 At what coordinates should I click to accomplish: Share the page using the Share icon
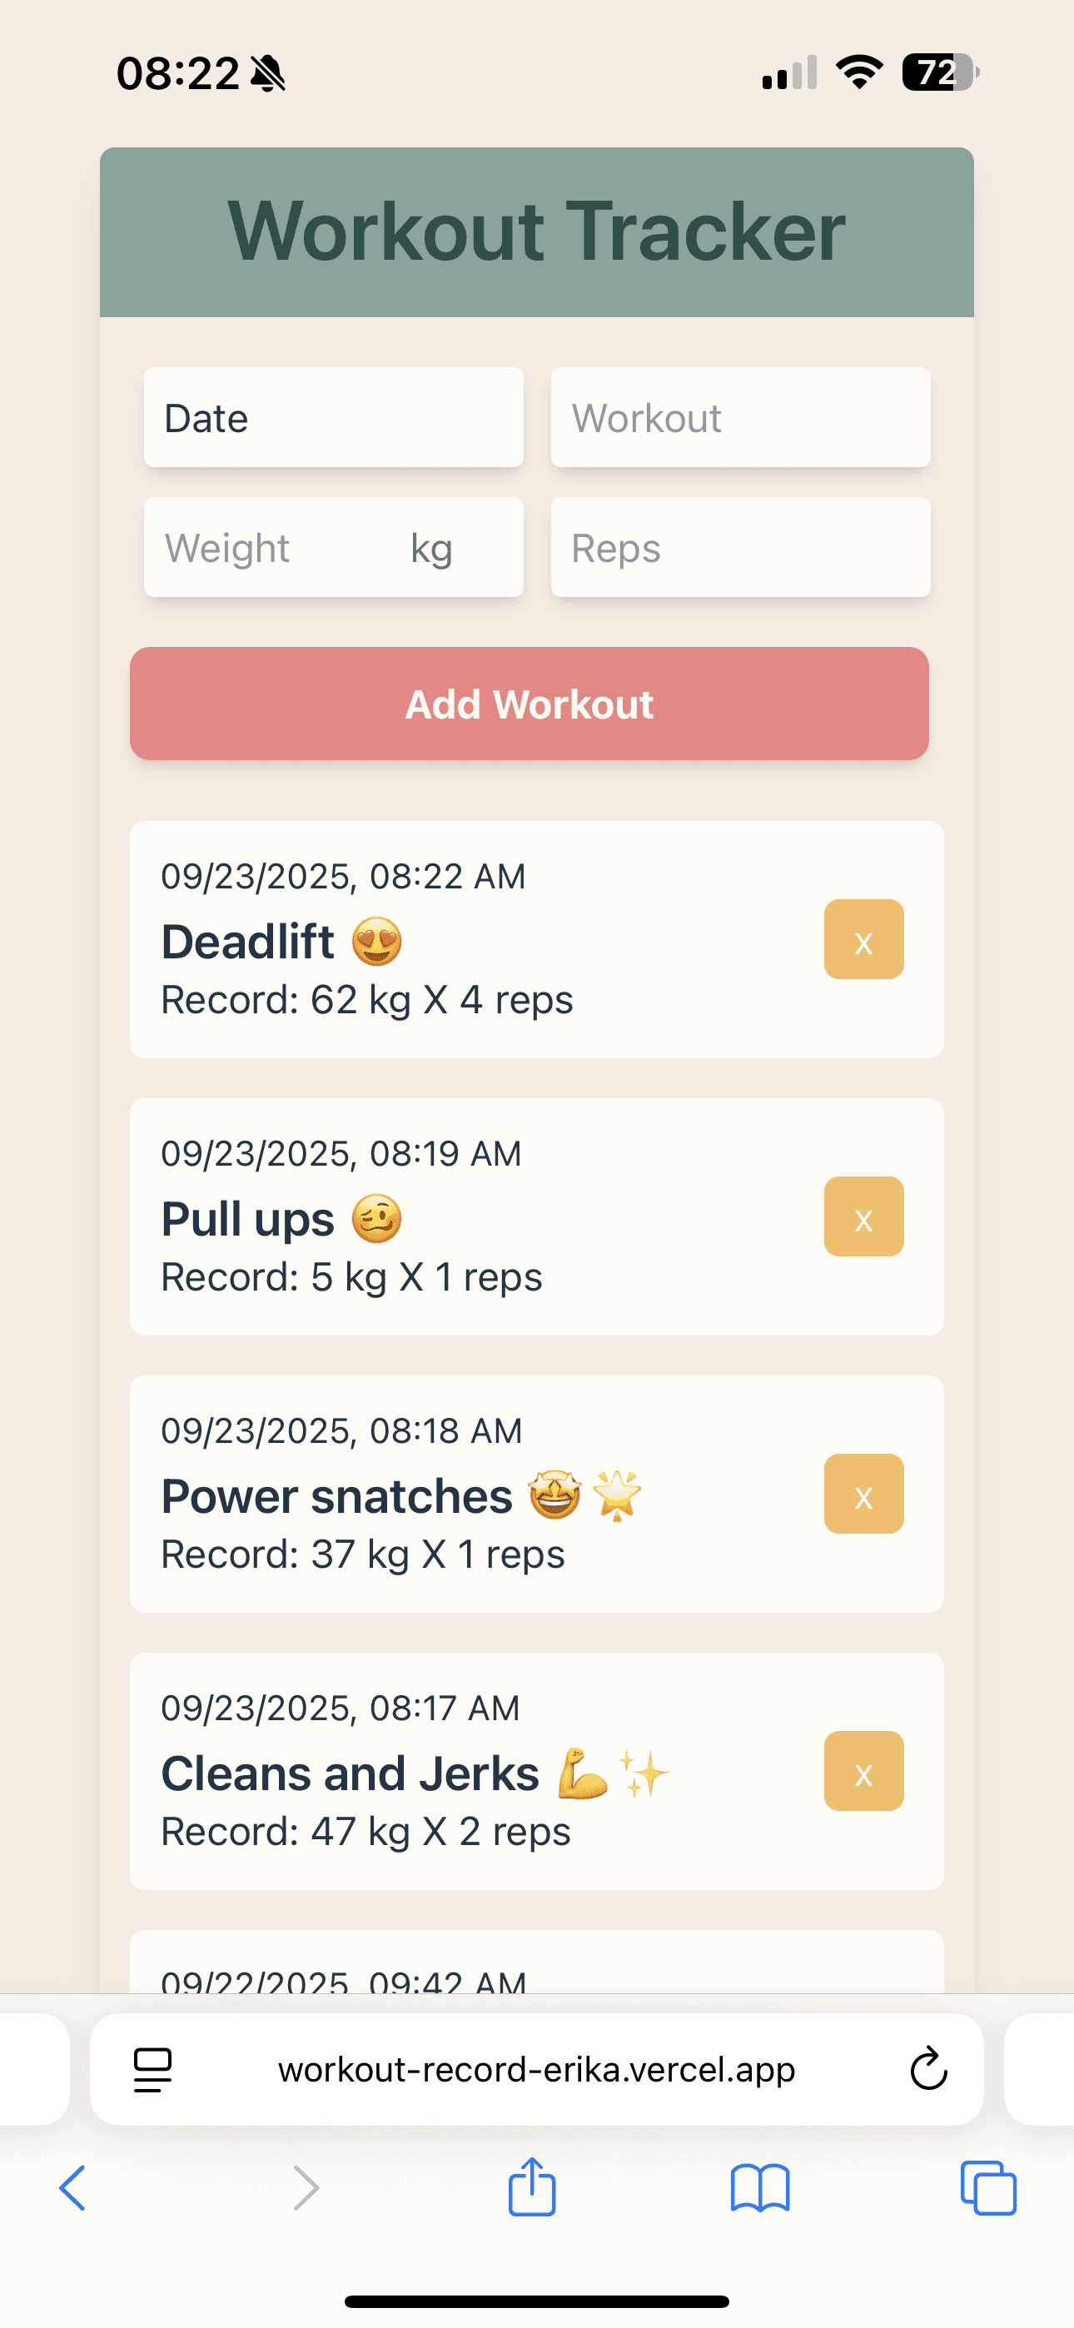coord(531,2188)
